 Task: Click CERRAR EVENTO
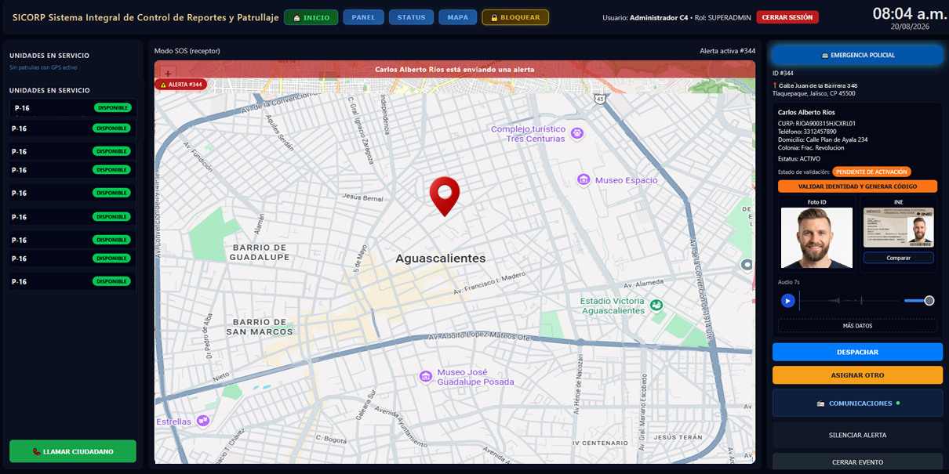pyautogui.click(x=857, y=462)
